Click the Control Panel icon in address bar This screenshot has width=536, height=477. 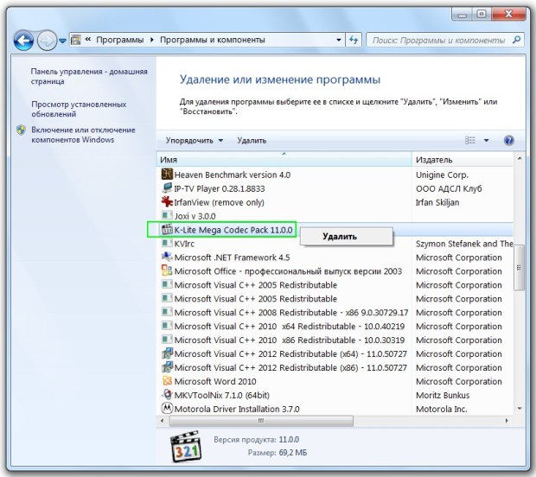coord(76,40)
